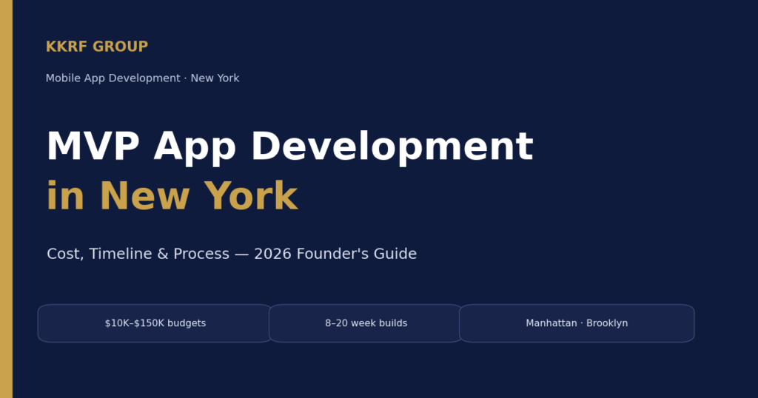Click the KKRF GROUP brand name
The width and height of the screenshot is (758, 398).
point(97,47)
